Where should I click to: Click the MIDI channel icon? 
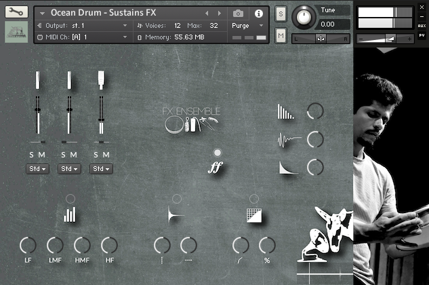pyautogui.click(x=40, y=37)
